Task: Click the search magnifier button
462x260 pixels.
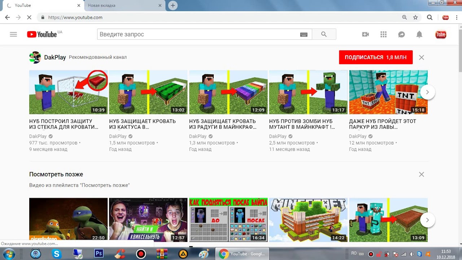Action: 324,34
